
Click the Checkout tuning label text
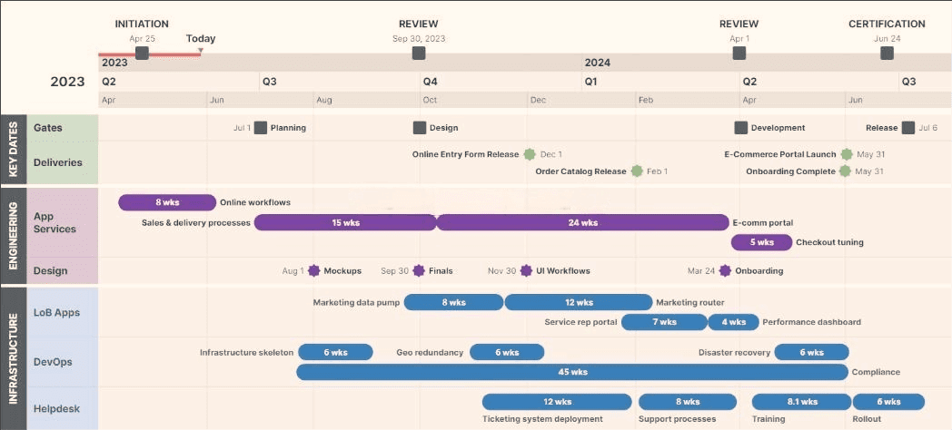pyautogui.click(x=829, y=242)
